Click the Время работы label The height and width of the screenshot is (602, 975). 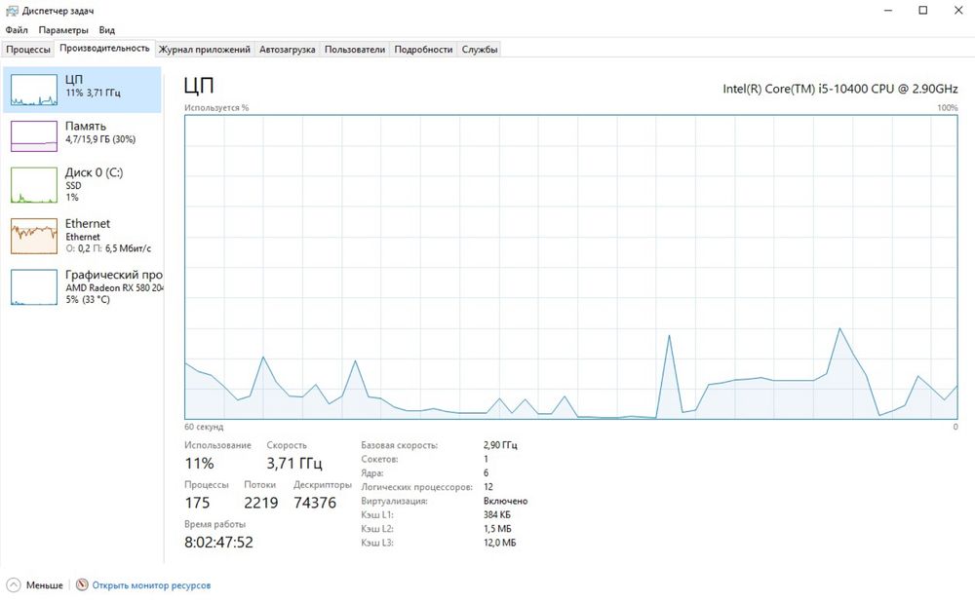214,524
